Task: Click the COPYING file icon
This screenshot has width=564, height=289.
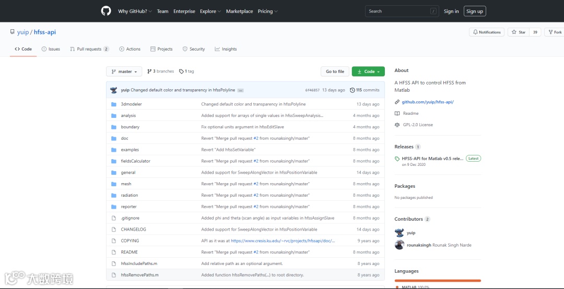Action: pos(114,241)
